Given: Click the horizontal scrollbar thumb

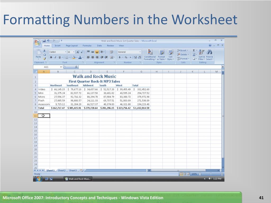Looking at the screenshot, I should click(x=178, y=170).
